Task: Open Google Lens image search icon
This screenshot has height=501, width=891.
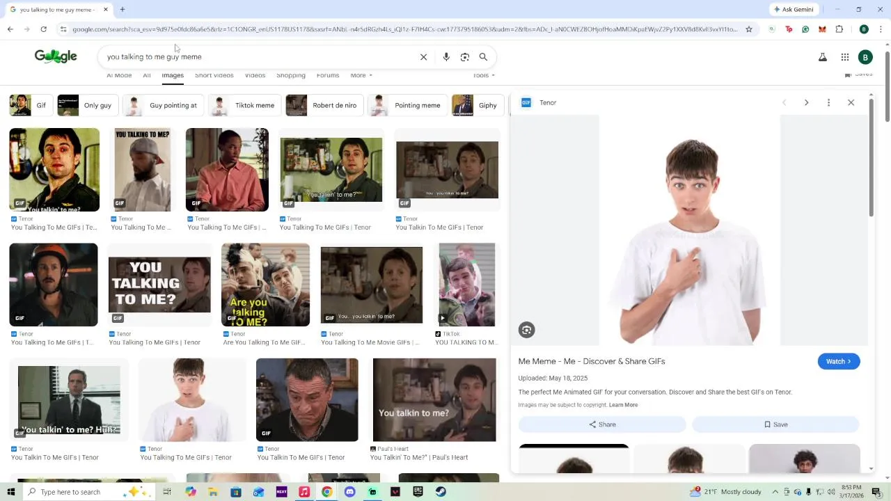Action: point(465,57)
